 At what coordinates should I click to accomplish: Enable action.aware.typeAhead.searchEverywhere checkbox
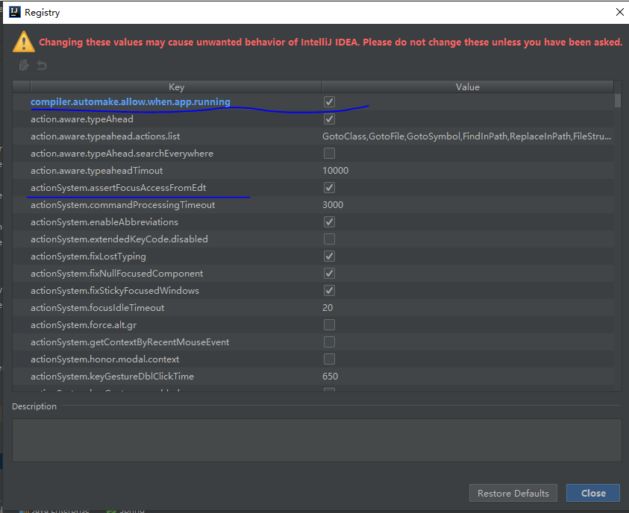(329, 153)
